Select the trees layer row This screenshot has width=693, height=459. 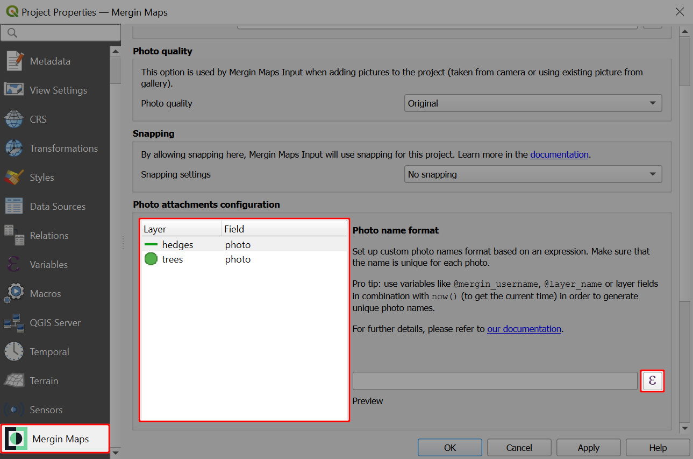pos(244,259)
